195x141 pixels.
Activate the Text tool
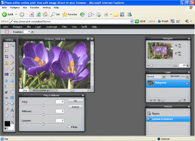(12, 109)
